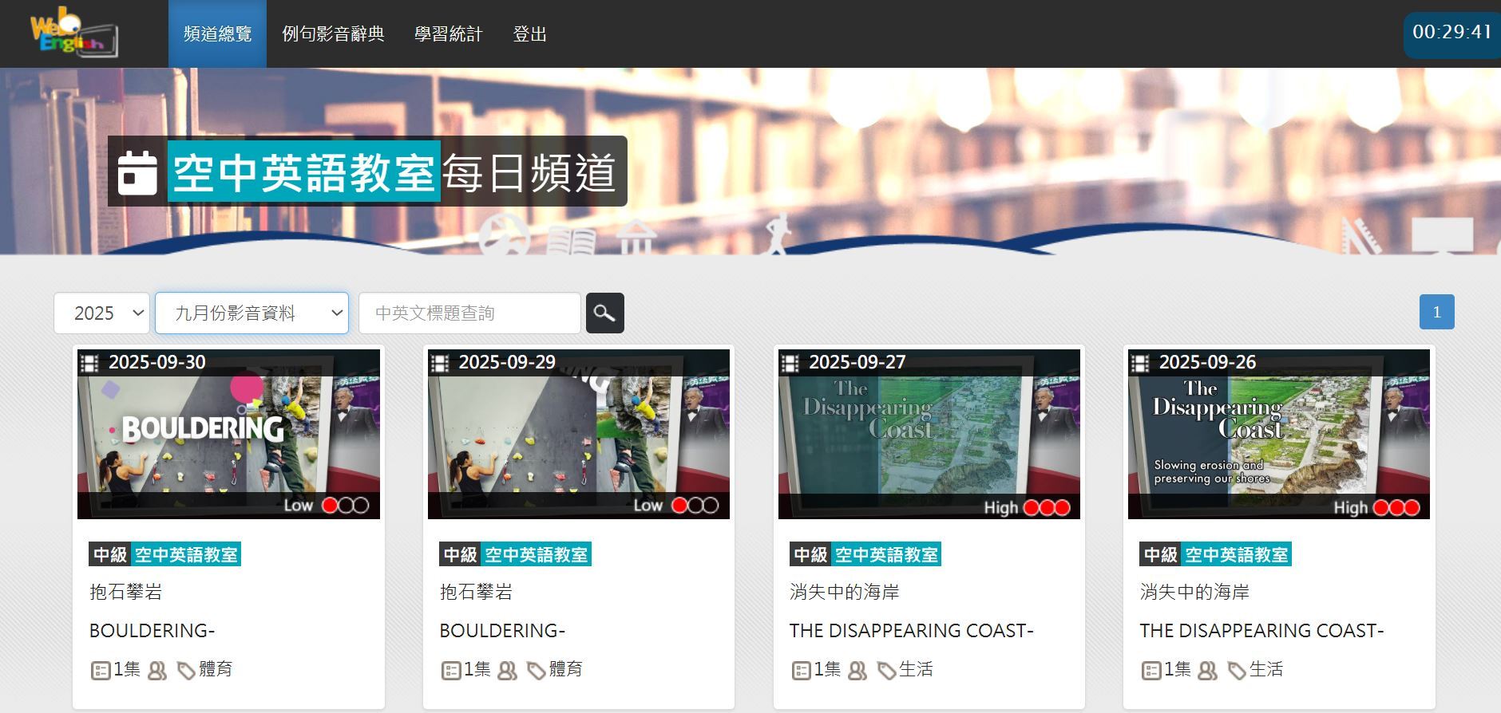Click the tag icon on 2025-09-26 card

point(1236,671)
